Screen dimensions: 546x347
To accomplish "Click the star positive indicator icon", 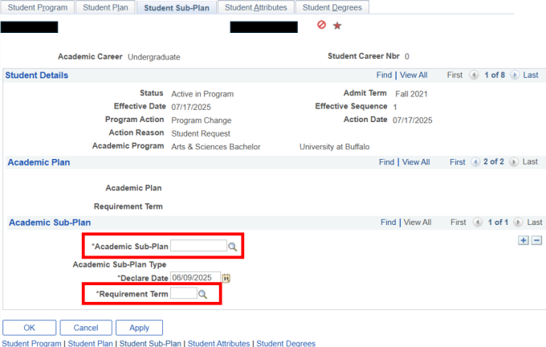I will pos(337,26).
